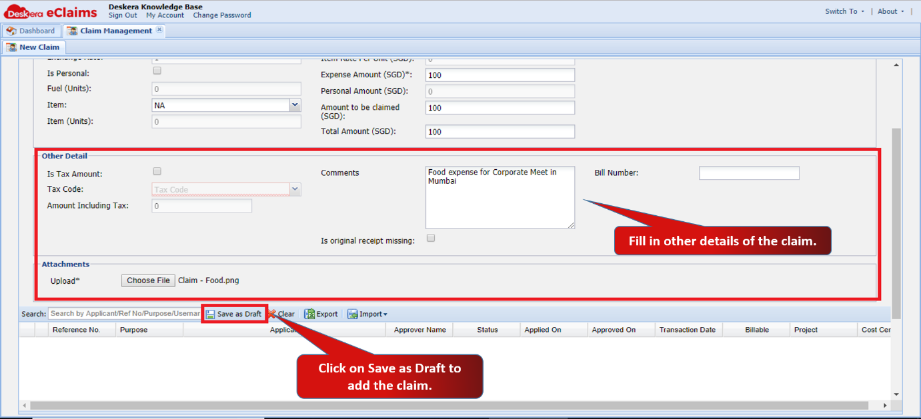Click the Export button label

pos(327,314)
